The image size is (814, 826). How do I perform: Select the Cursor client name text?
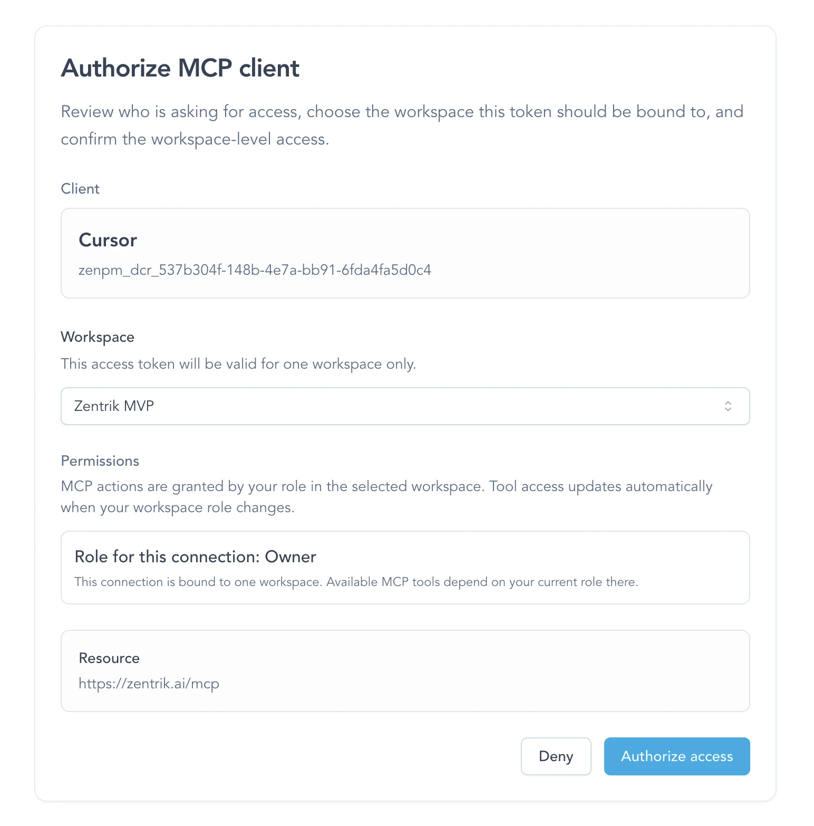coord(108,240)
